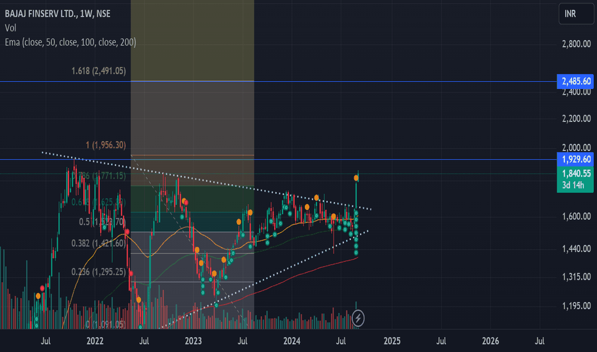Click the 2023 label on time axis
Screen dimensions: 597x352
[193, 341]
